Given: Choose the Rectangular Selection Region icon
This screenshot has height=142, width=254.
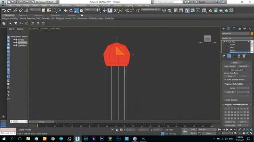Looking at the screenshot, I should (x=54, y=11).
